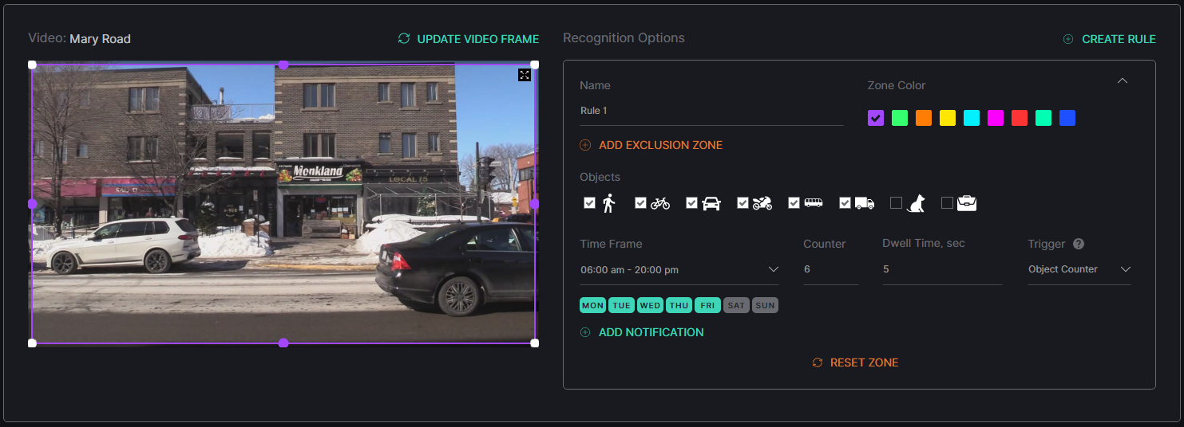1184x427 pixels.
Task: Click the animal object icon
Action: [x=916, y=203]
